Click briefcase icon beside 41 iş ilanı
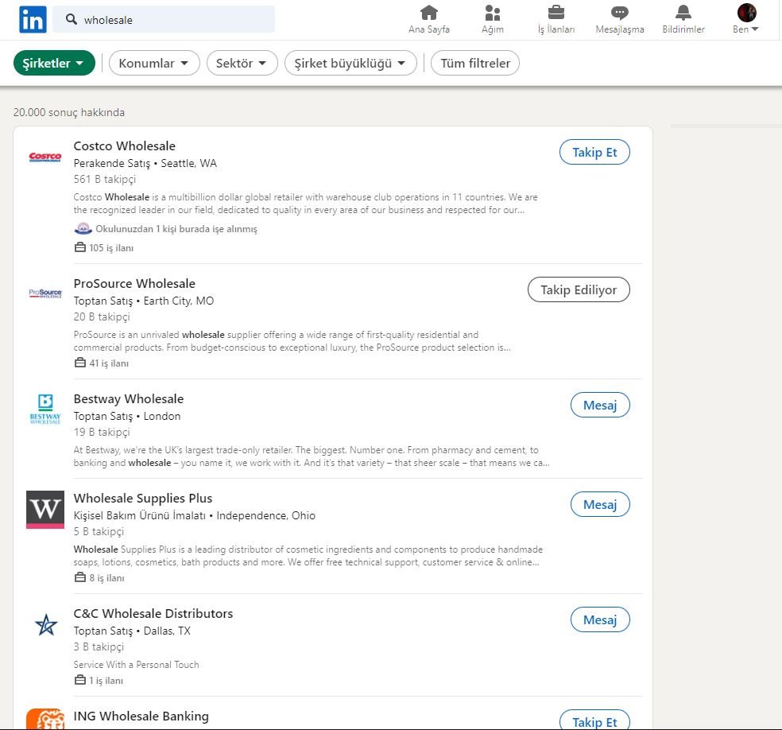The width and height of the screenshot is (782, 730). coord(79,363)
